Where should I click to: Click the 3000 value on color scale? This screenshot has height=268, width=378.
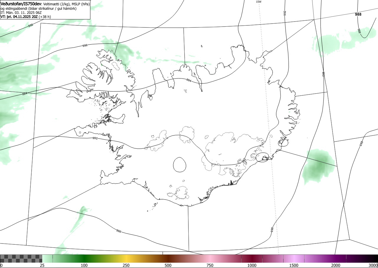[373, 265]
